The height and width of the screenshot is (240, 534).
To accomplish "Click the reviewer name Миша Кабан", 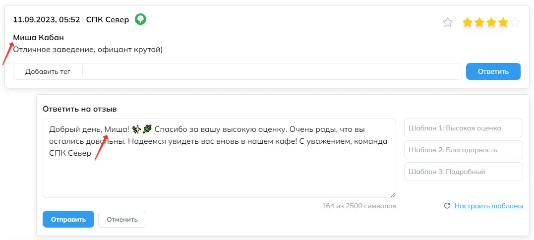I will 39,38.
